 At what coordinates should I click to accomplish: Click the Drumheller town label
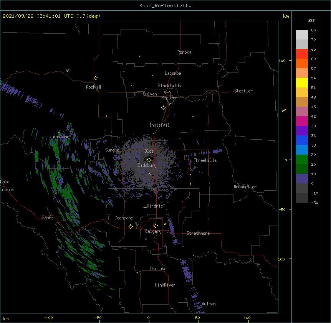(245, 187)
